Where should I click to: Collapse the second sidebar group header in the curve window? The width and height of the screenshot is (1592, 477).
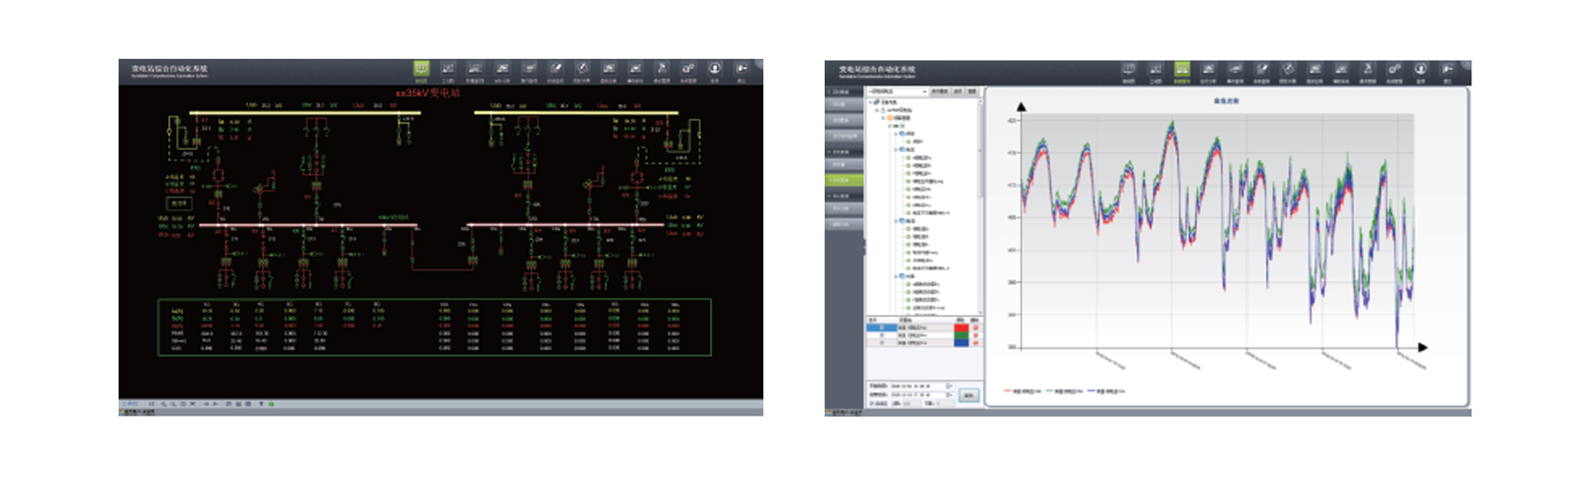(x=844, y=152)
